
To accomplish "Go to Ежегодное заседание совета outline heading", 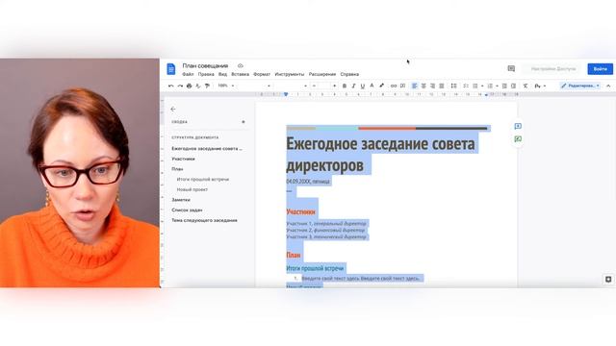I will point(207,149).
